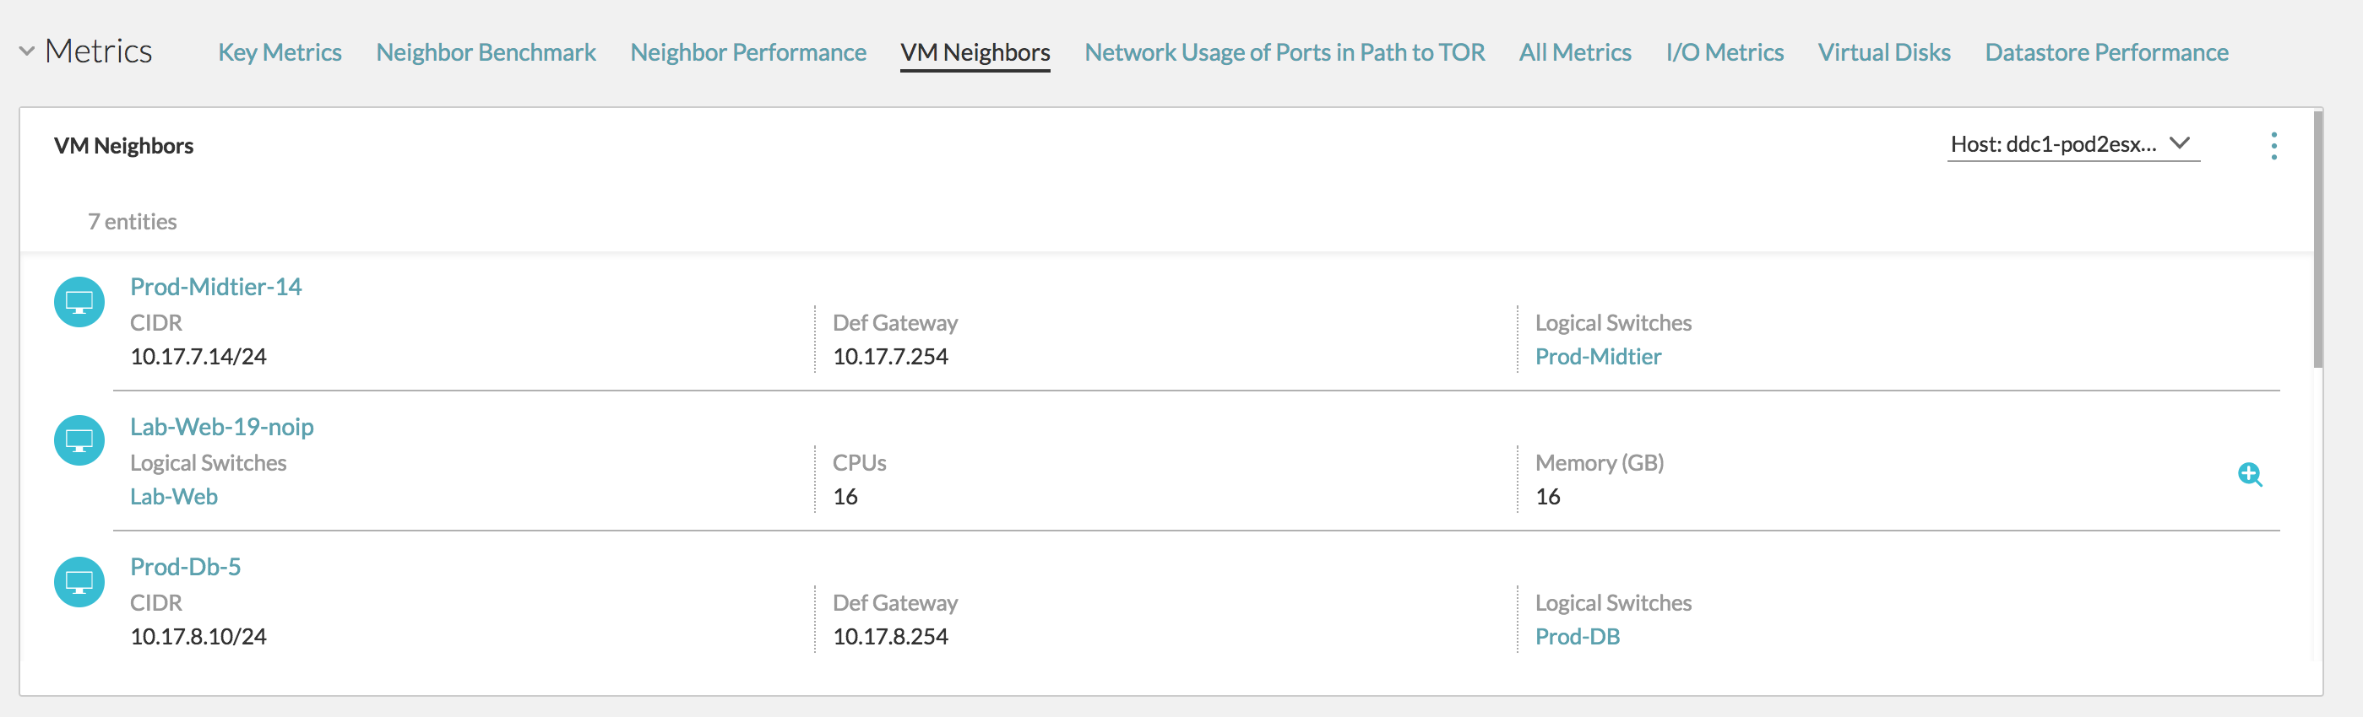Open the Neighbor Performance tab
Viewport: 2363px width, 717px height.
(747, 52)
